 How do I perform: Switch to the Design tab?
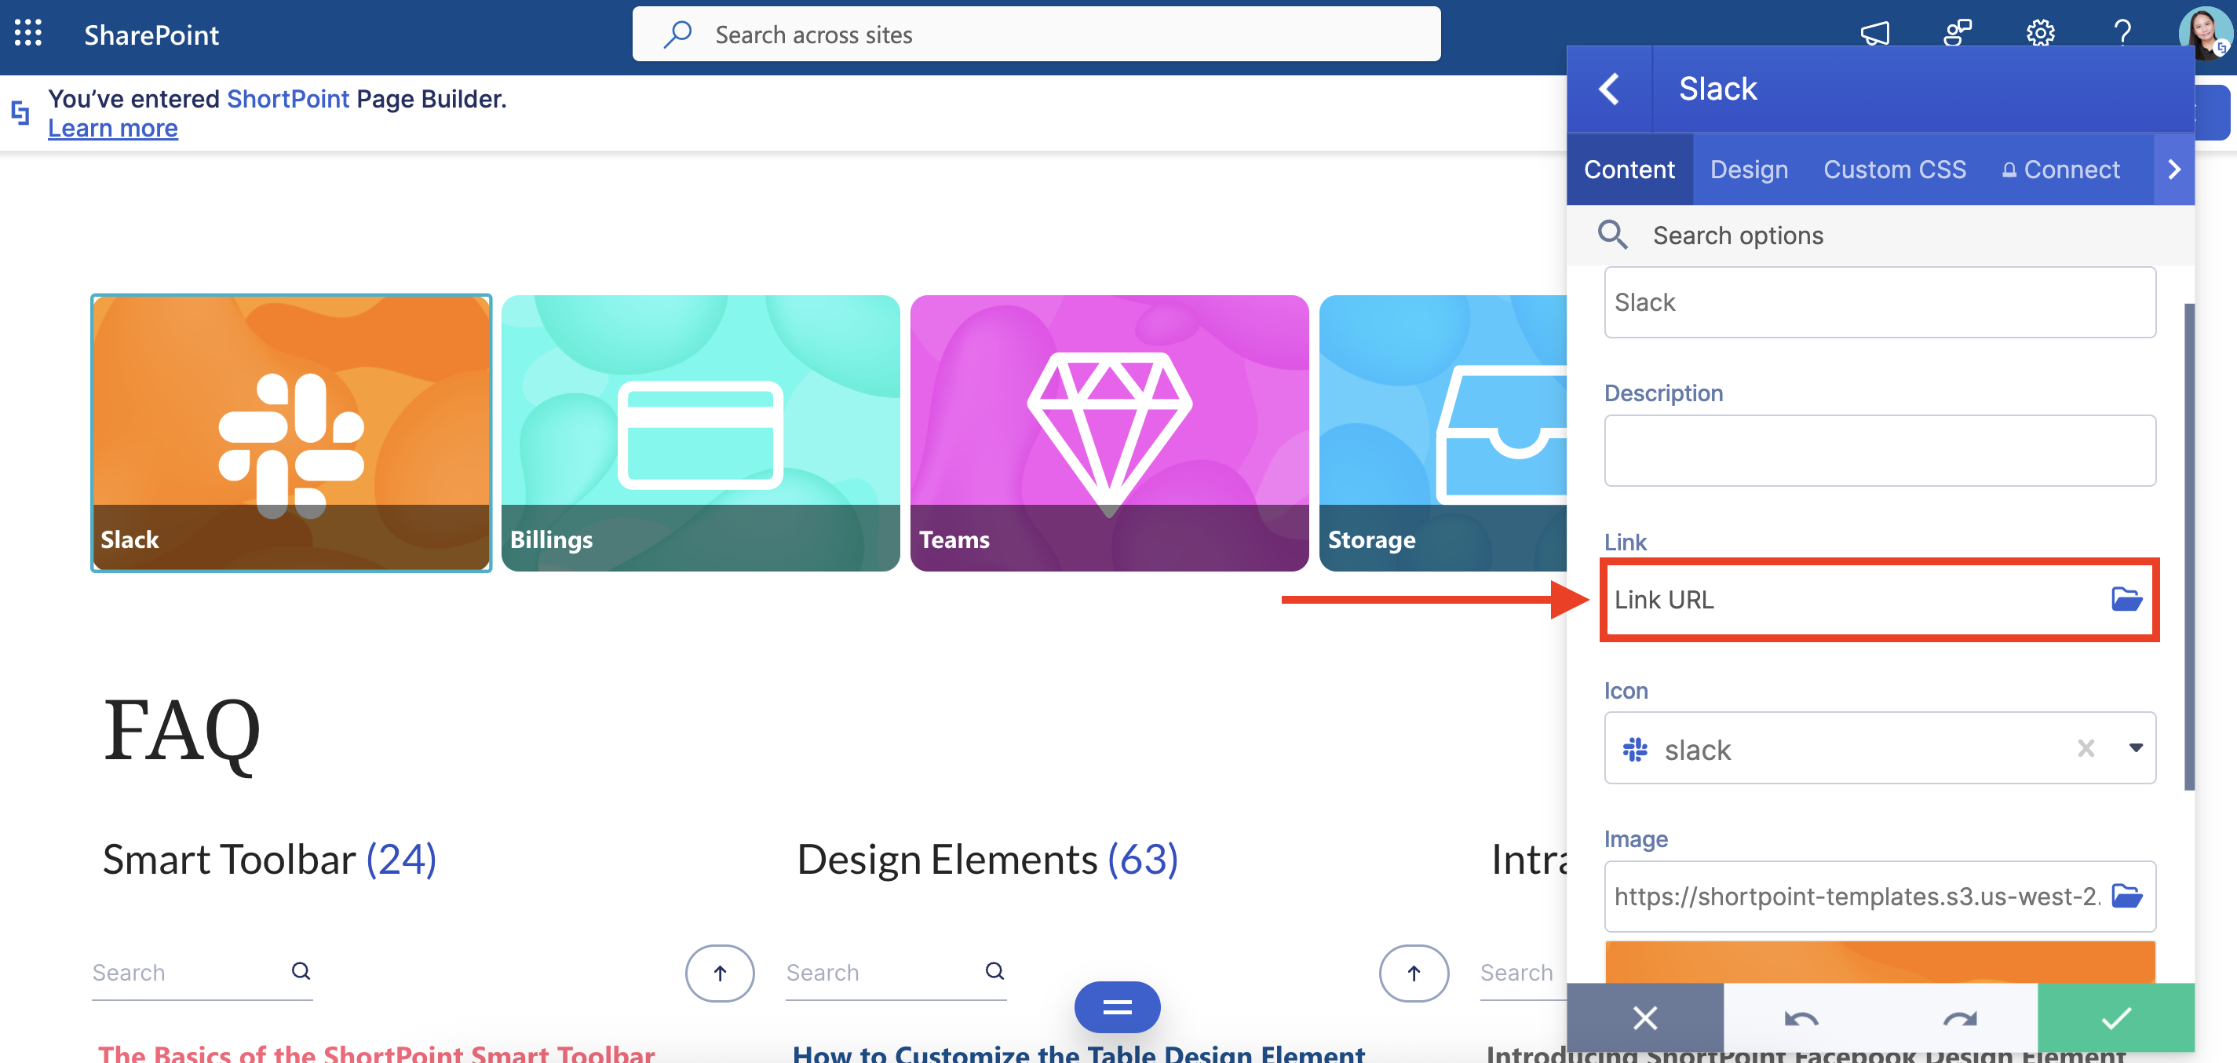1748,170
